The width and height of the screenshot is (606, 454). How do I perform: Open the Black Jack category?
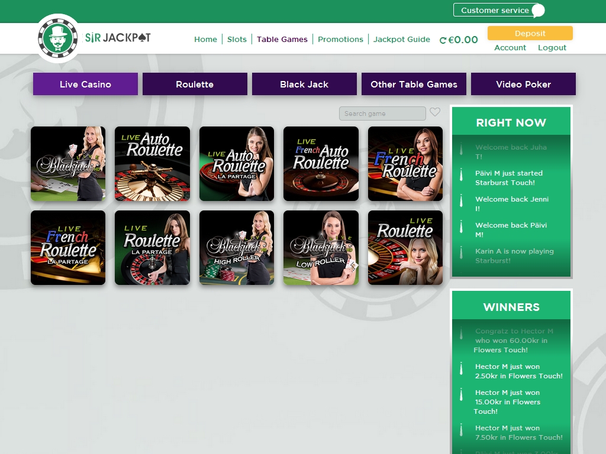pyautogui.click(x=304, y=84)
